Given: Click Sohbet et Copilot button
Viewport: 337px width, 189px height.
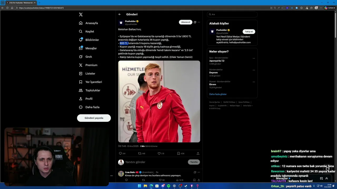Looking at the screenshot, I should point(330,8).
